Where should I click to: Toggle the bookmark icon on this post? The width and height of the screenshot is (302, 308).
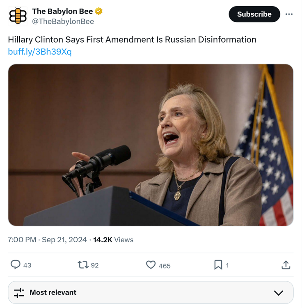218,265
